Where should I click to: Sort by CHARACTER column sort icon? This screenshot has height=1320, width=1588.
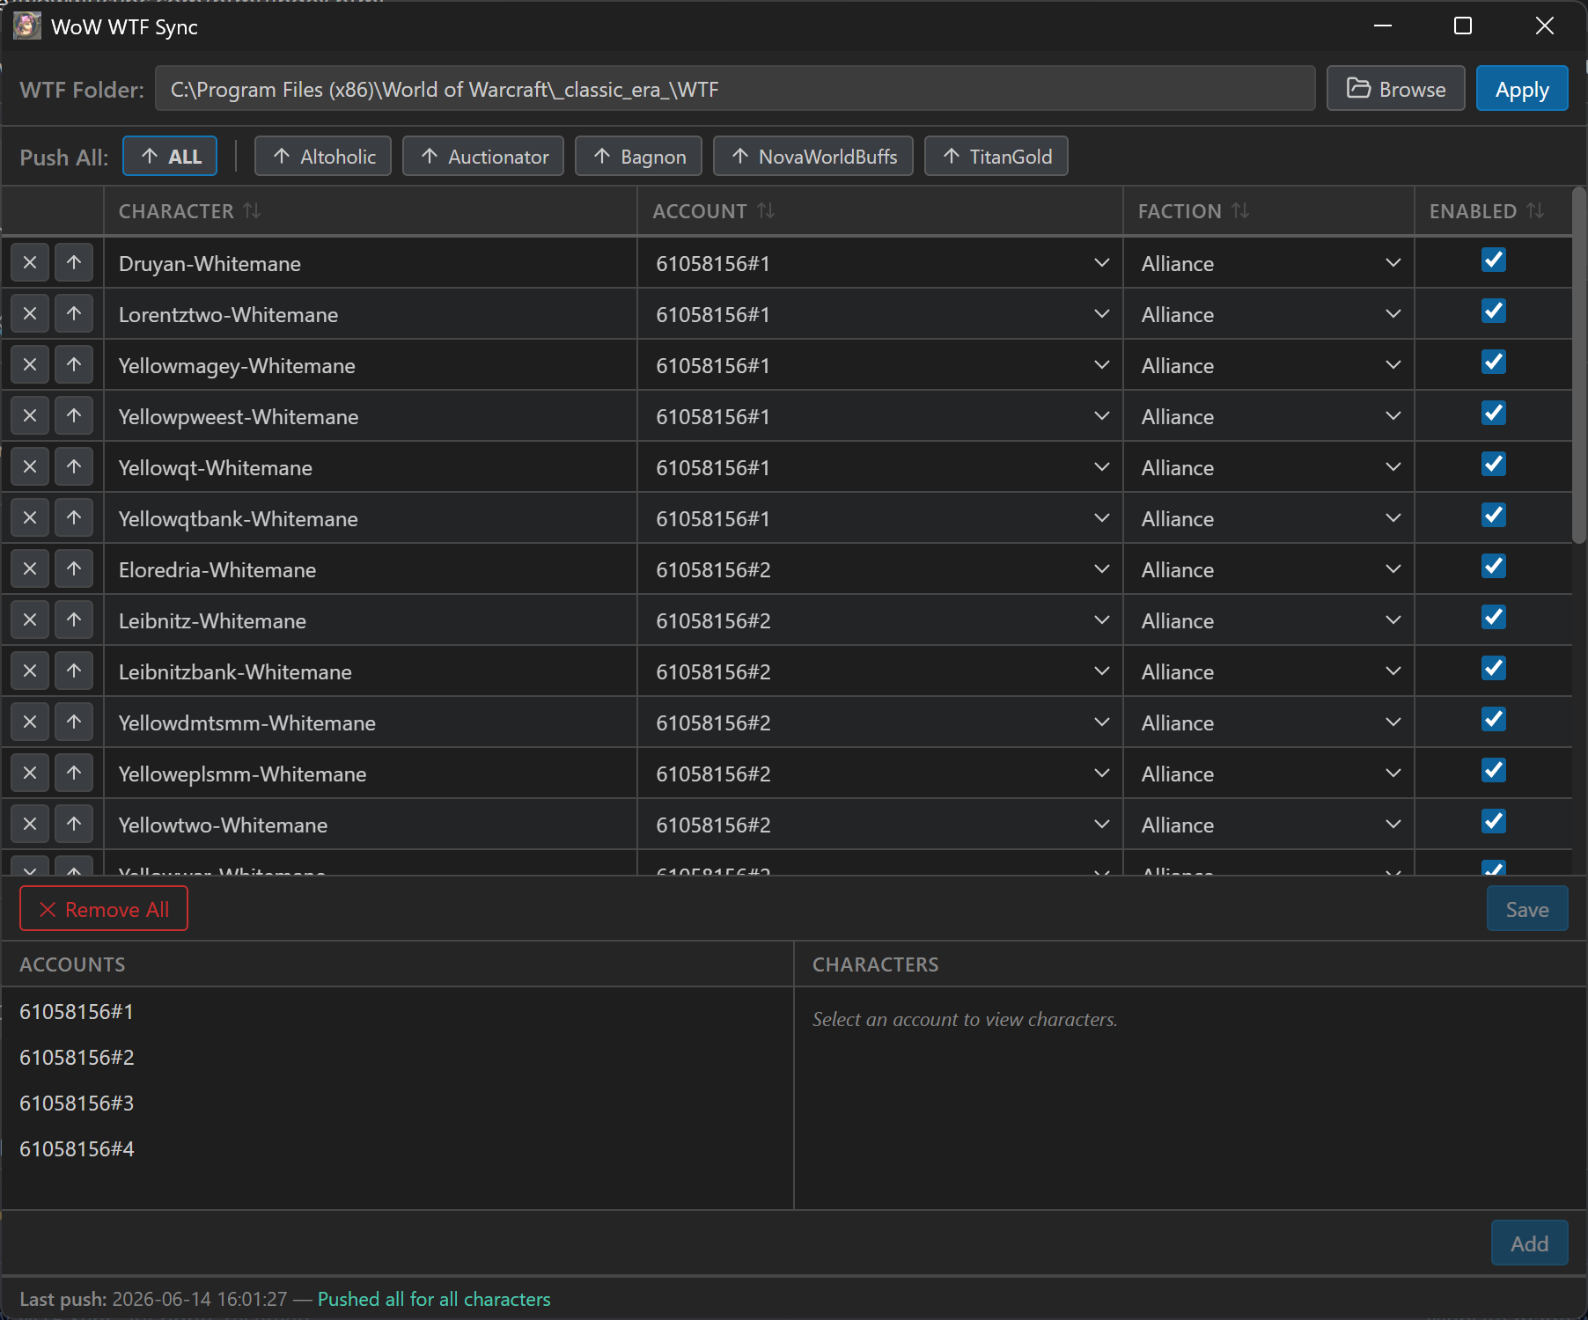[252, 211]
